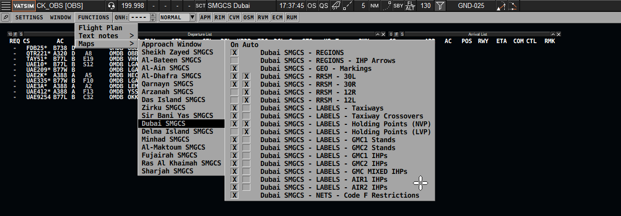Click the pin icon left of SETTINGS
The width and height of the screenshot is (621, 216).
5,17
